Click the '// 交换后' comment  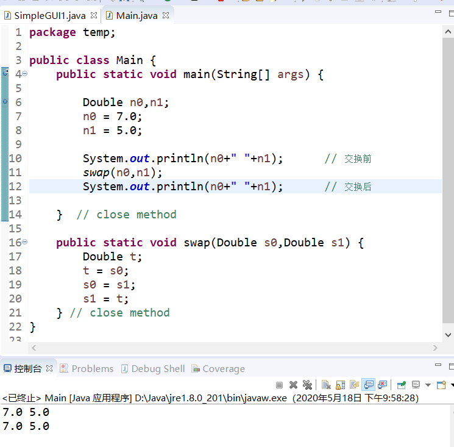coord(348,187)
